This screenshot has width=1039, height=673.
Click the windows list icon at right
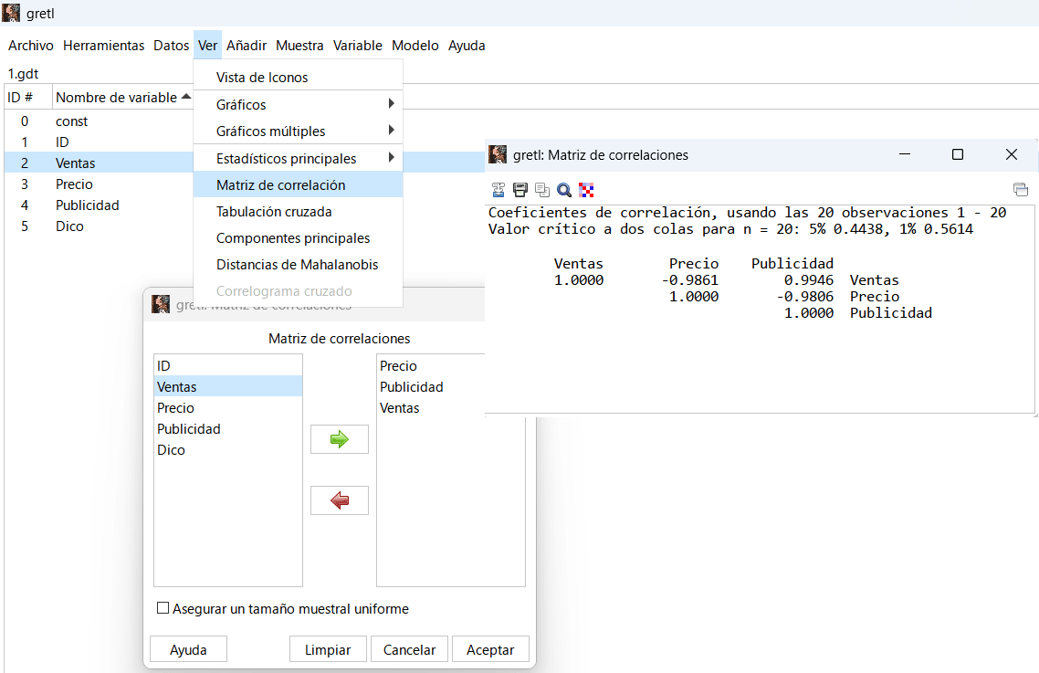tap(1020, 190)
